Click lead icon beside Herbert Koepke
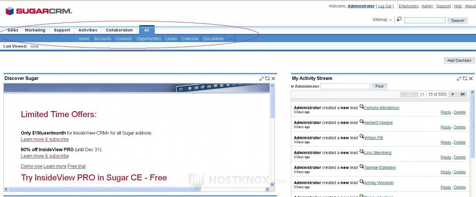The image size is (476, 197). [362, 121]
